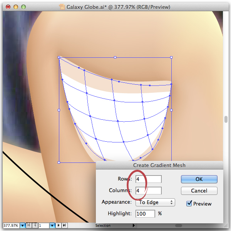Click the Columns input field
Screen dimensions: 231x231
pyautogui.click(x=149, y=191)
